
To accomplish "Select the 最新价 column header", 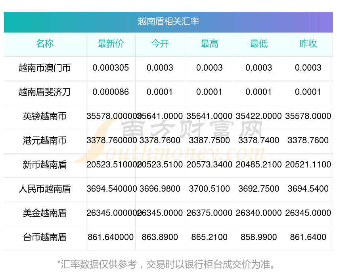I will click(x=111, y=44).
